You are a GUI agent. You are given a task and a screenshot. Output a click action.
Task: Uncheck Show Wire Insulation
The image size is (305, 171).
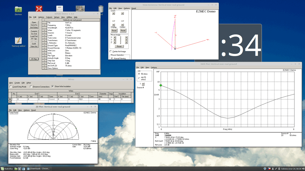pyautogui.click(x=53, y=87)
